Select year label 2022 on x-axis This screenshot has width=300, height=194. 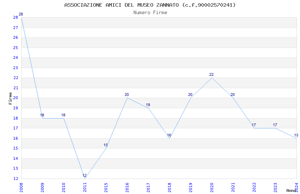click(254, 187)
